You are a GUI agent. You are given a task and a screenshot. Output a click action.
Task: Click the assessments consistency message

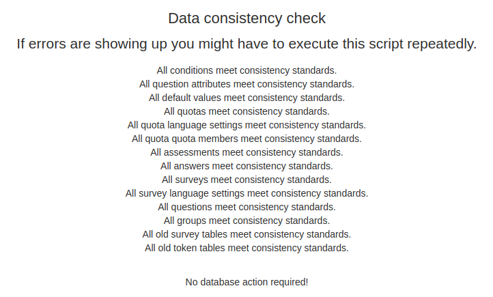click(x=246, y=152)
